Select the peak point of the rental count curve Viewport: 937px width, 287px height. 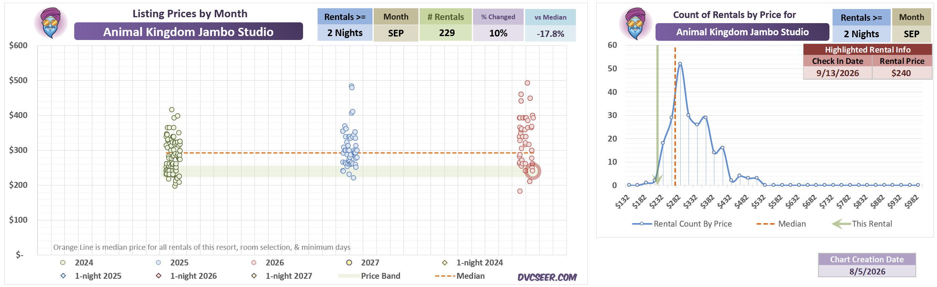tap(680, 64)
